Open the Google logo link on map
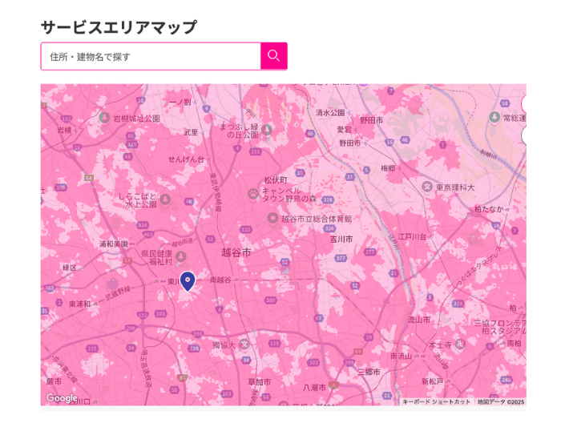Viewport: 569px width, 427px height. 62,398
